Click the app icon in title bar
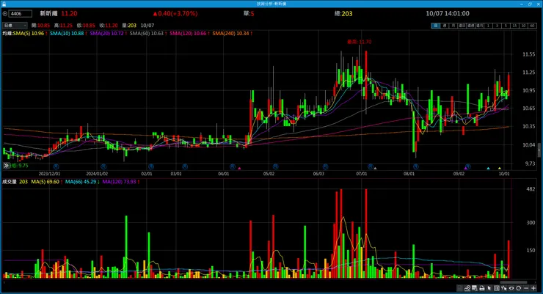543x294 pixels. coord(4,4)
